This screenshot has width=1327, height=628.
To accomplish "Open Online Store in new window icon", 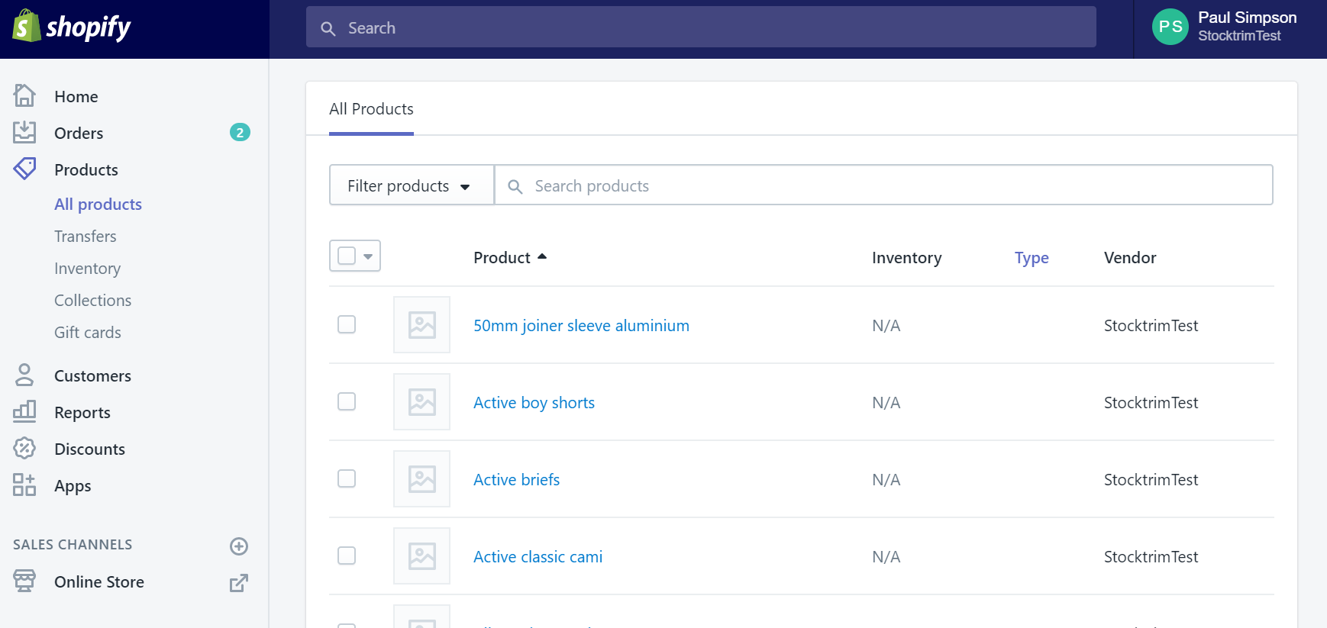I will [239, 582].
